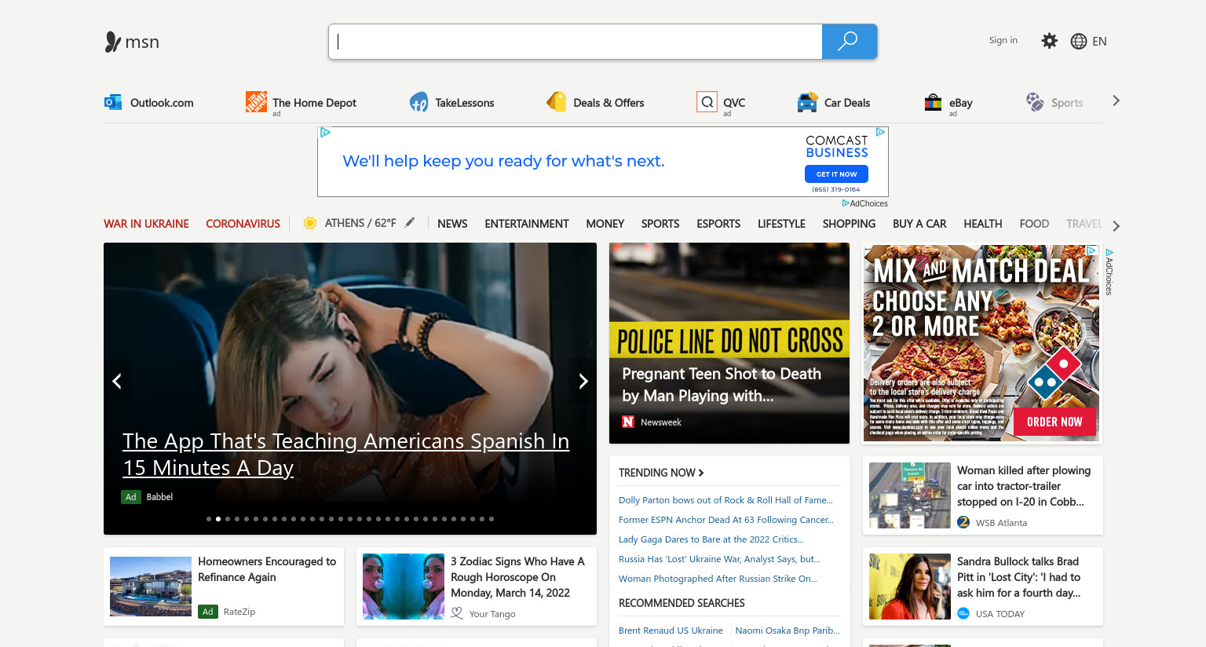Viewport: 1206px width, 647px height.
Task: Click The Home Depot logo icon
Action: [x=256, y=101]
